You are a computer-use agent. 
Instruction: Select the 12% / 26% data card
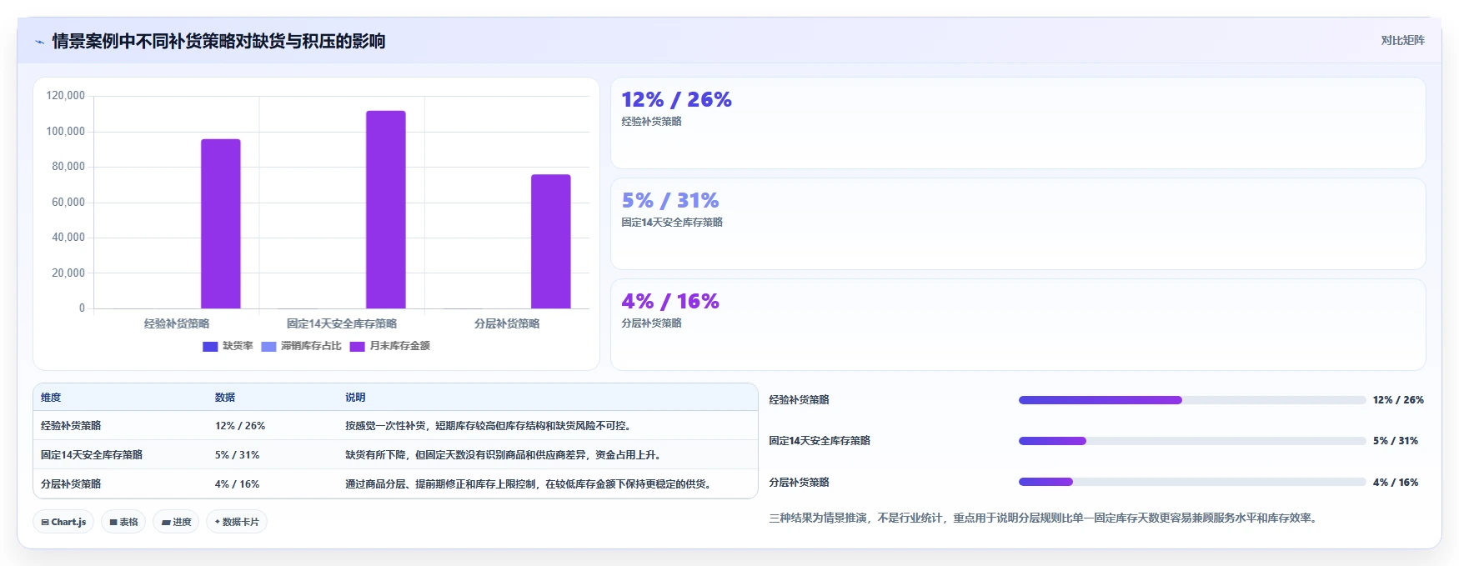[1018, 123]
